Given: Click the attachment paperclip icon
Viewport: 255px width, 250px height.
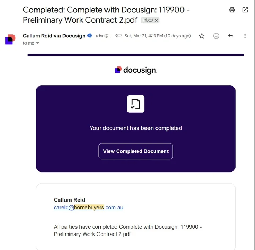Looking at the screenshot, I should click(119, 36).
